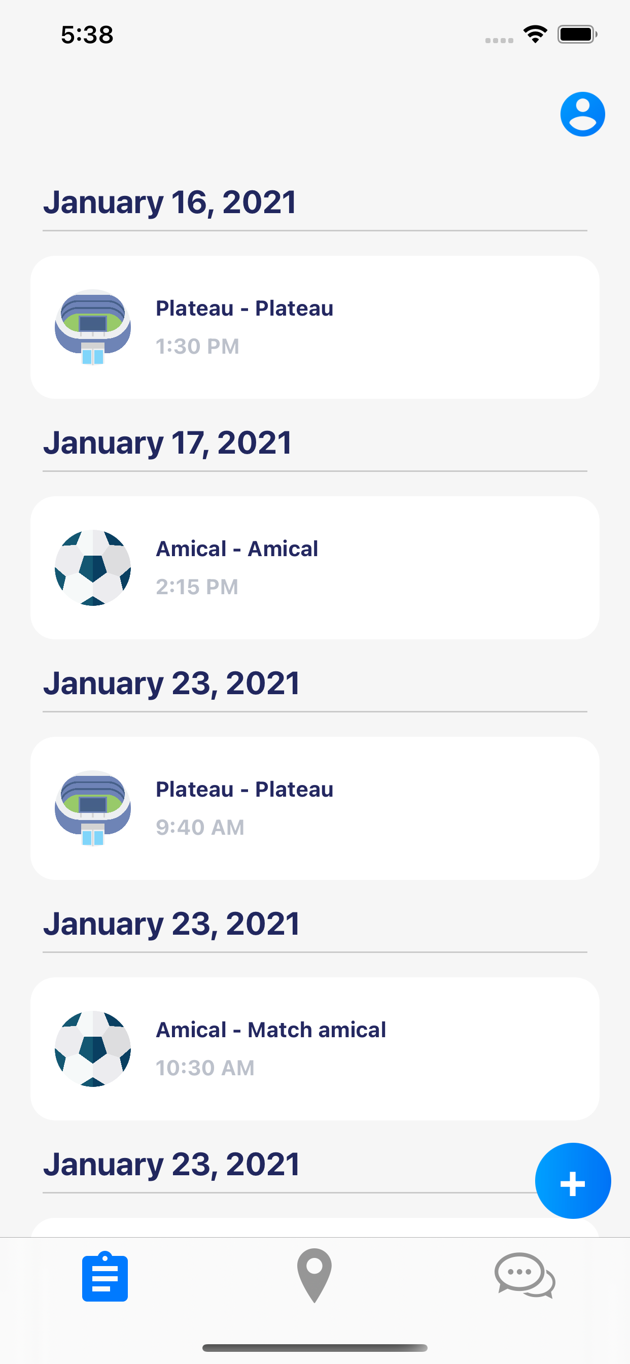This screenshot has height=1364, width=630.
Task: Tap stadium icon of 9:40 AM Plateau
Action: click(93, 808)
